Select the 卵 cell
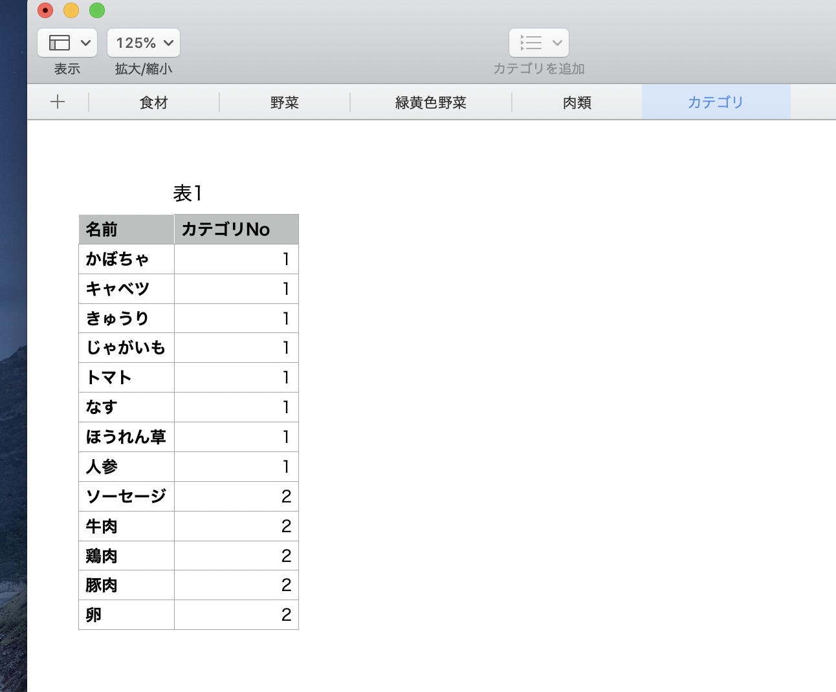Viewport: 836px width, 692px height. [x=127, y=615]
